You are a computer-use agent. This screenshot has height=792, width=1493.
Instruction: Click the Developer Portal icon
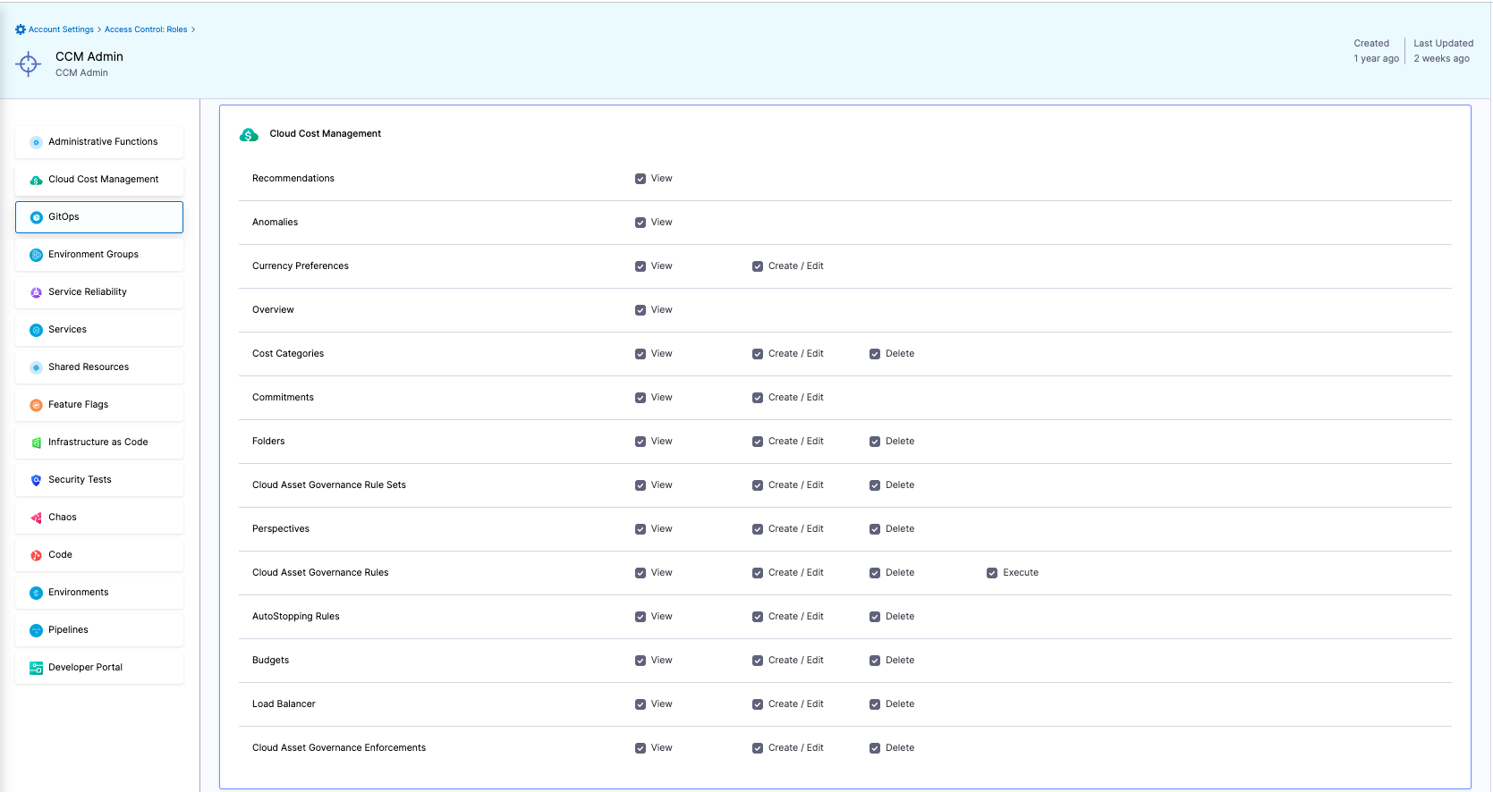pyautogui.click(x=36, y=668)
